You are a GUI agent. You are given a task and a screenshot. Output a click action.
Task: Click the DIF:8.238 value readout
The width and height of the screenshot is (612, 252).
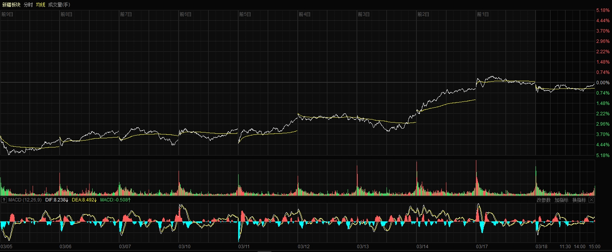[56, 200]
